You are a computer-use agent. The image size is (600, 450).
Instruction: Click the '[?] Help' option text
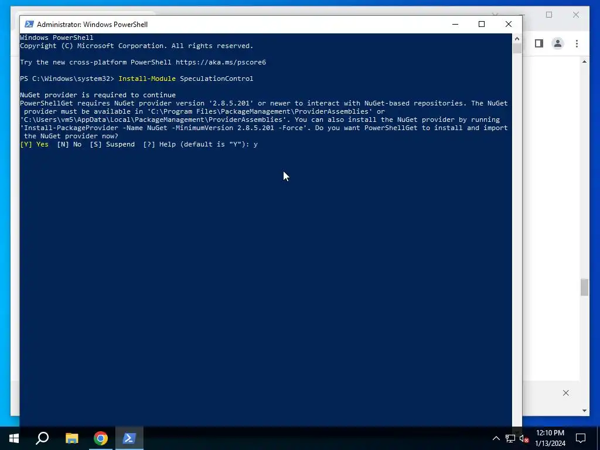159,144
